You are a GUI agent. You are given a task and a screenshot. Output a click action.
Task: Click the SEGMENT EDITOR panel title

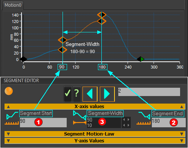pyautogui.click(x=21, y=81)
